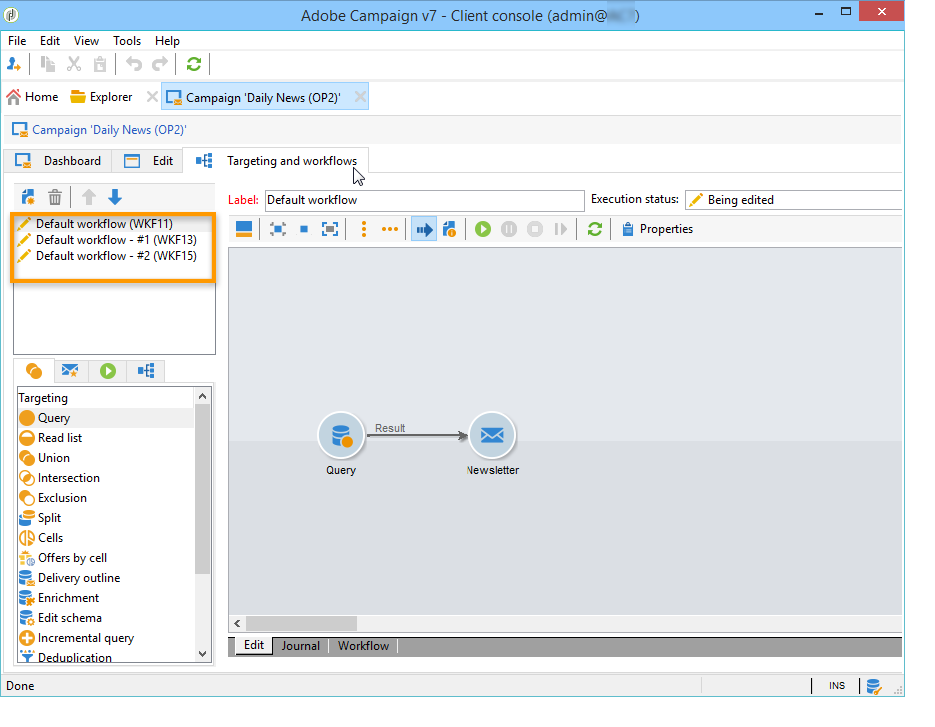
Task: Stop the workflow execution
Action: tap(535, 229)
